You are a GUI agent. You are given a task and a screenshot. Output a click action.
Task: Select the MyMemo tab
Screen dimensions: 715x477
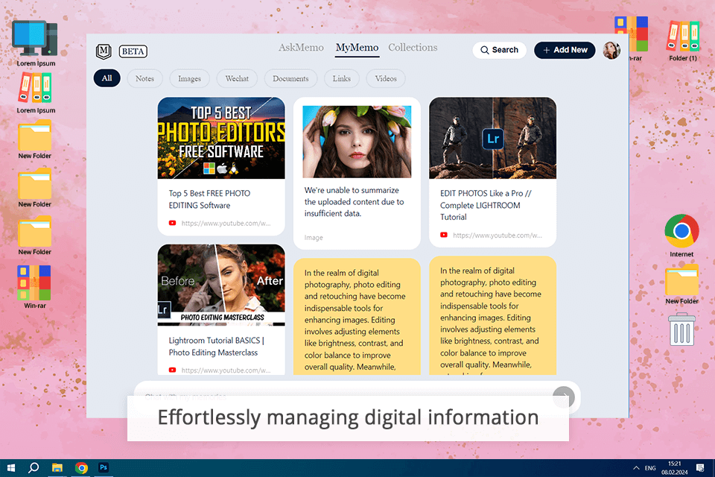pos(357,48)
